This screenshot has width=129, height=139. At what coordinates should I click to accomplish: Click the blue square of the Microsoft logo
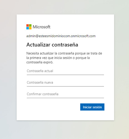pyautogui.click(x=27, y=28)
